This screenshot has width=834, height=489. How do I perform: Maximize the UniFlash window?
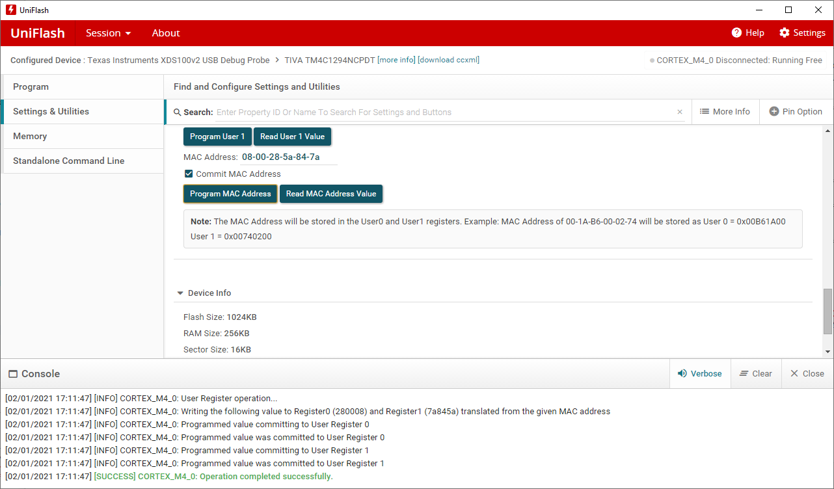coord(788,10)
